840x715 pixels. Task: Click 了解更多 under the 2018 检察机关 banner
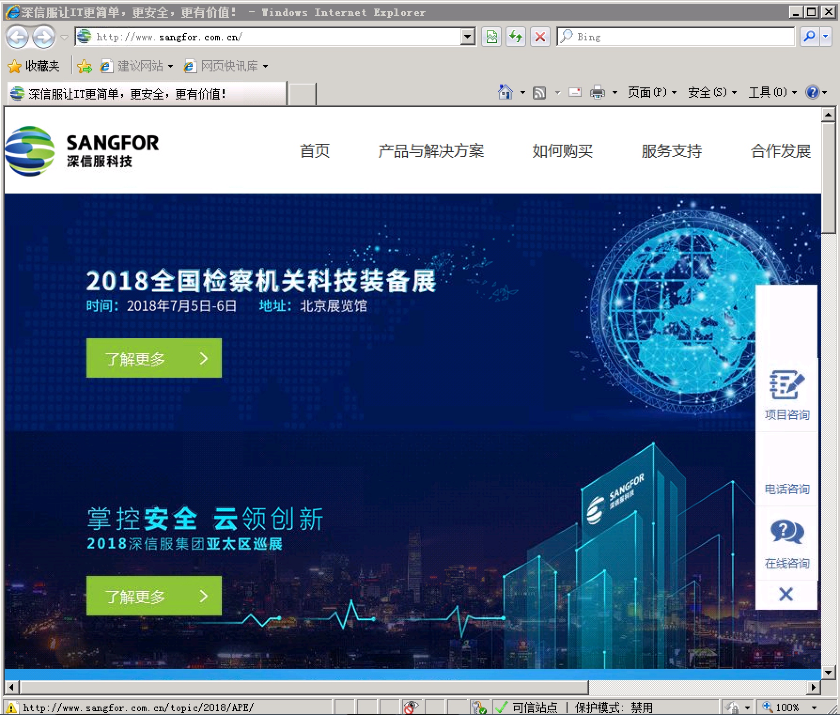pos(154,358)
